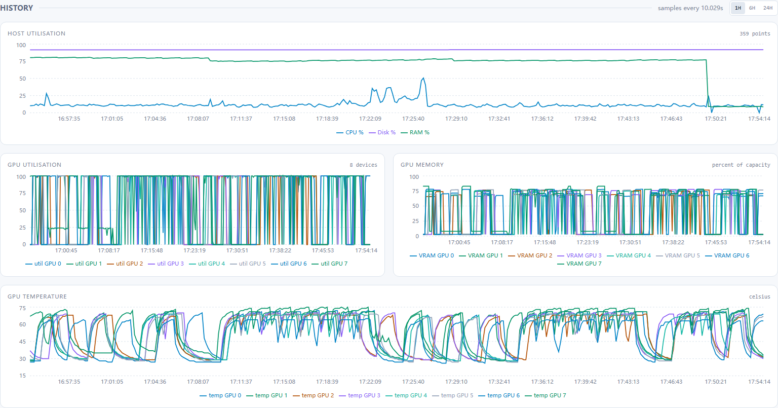Toggle VRAM GPU 1 in legend

click(481, 255)
